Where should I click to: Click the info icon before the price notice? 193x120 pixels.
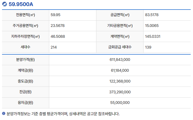4,113
